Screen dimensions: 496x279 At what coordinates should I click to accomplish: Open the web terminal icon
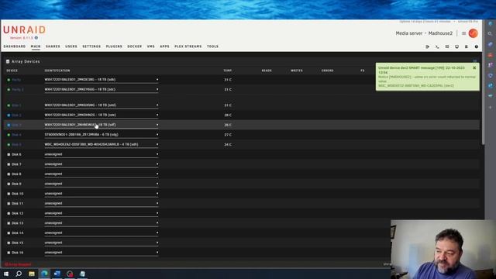click(x=437, y=46)
